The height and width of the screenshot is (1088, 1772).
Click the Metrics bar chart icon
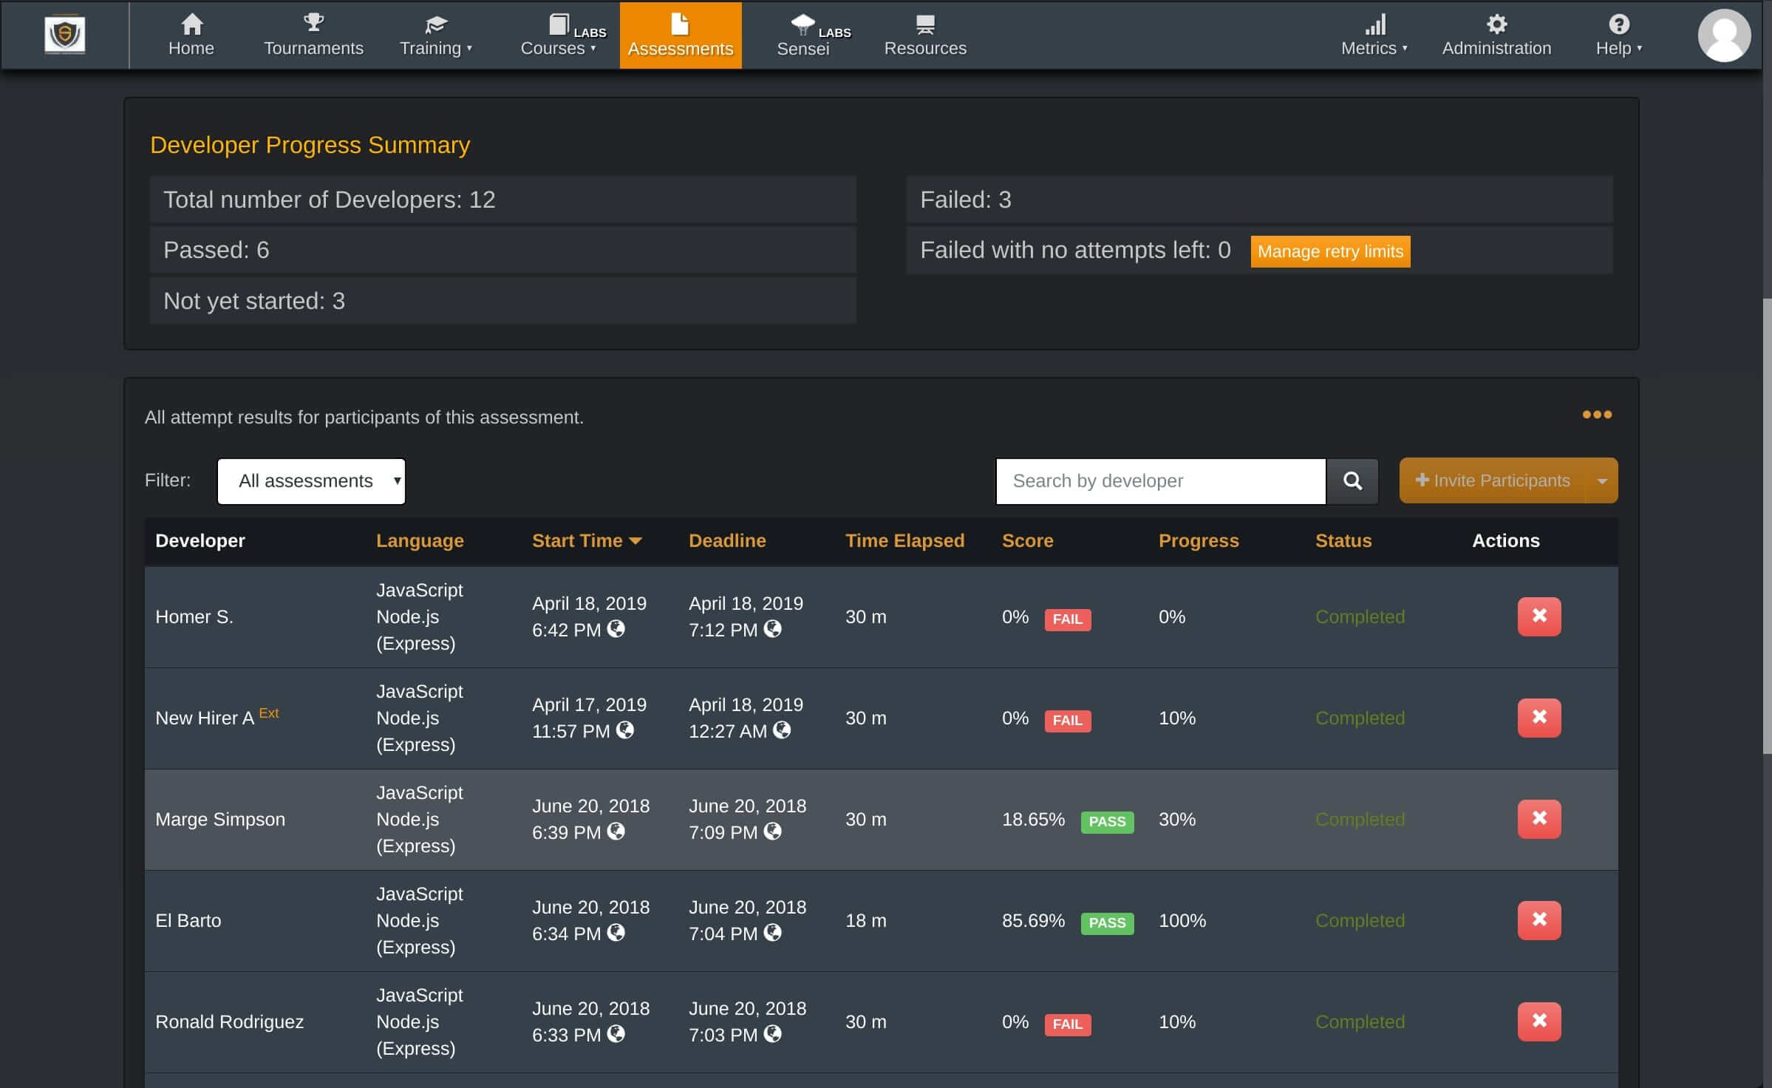[x=1374, y=24]
